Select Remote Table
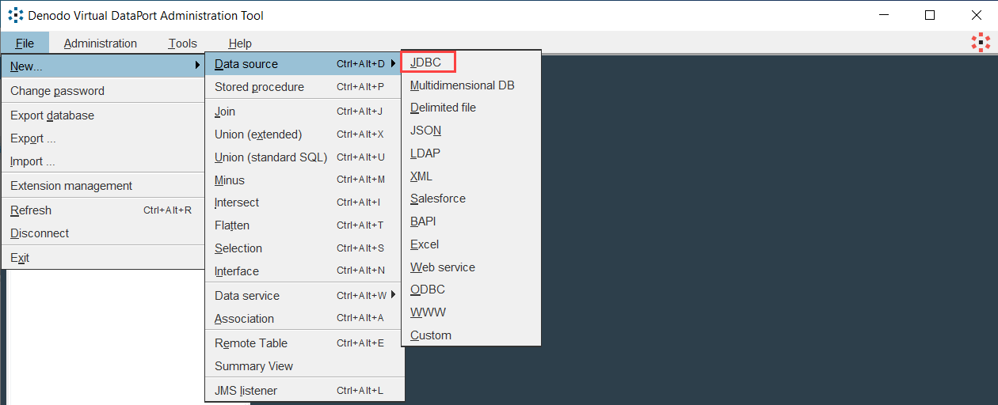This screenshot has height=405, width=998. click(x=305, y=343)
